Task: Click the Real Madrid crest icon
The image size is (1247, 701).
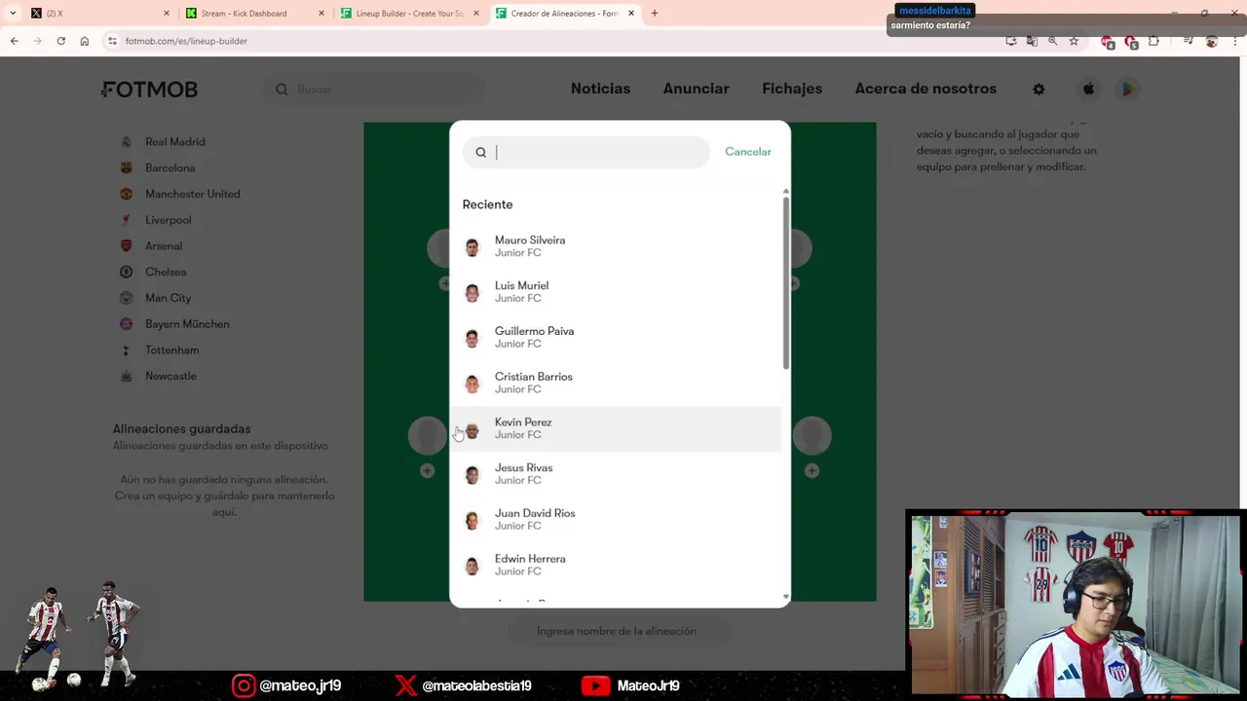Action: [x=126, y=142]
